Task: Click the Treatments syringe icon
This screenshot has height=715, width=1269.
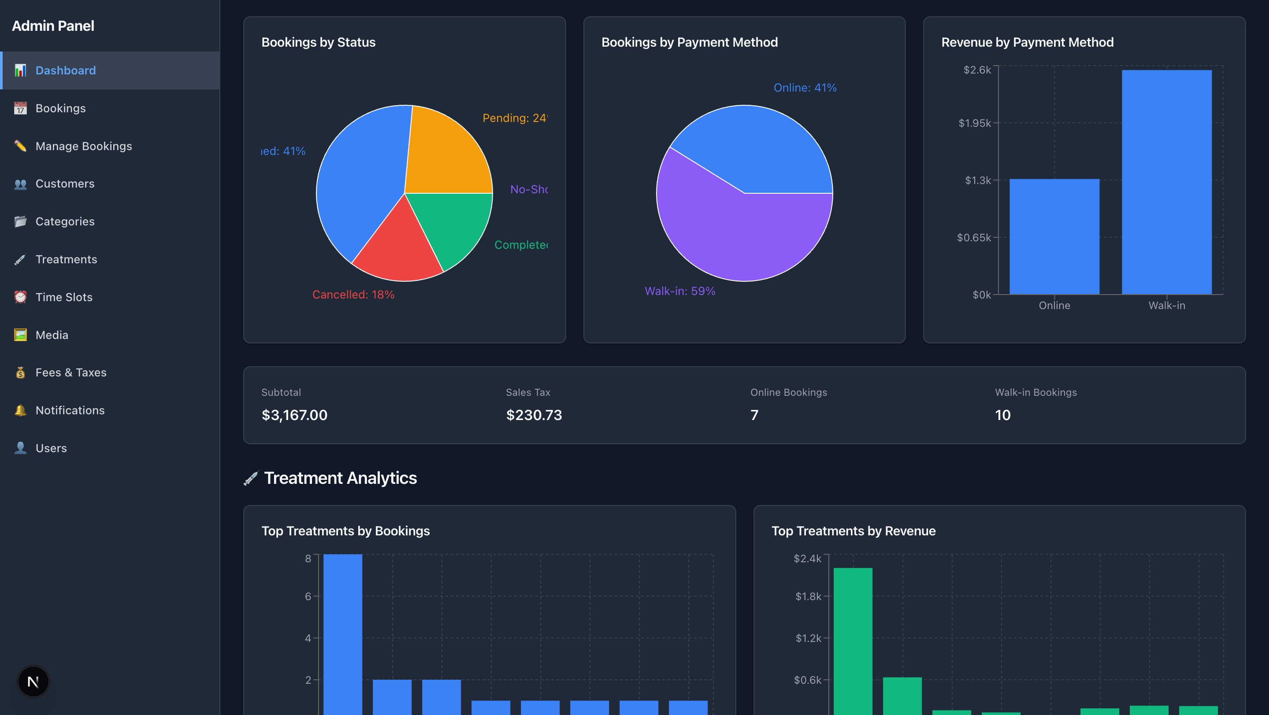Action: (x=20, y=259)
